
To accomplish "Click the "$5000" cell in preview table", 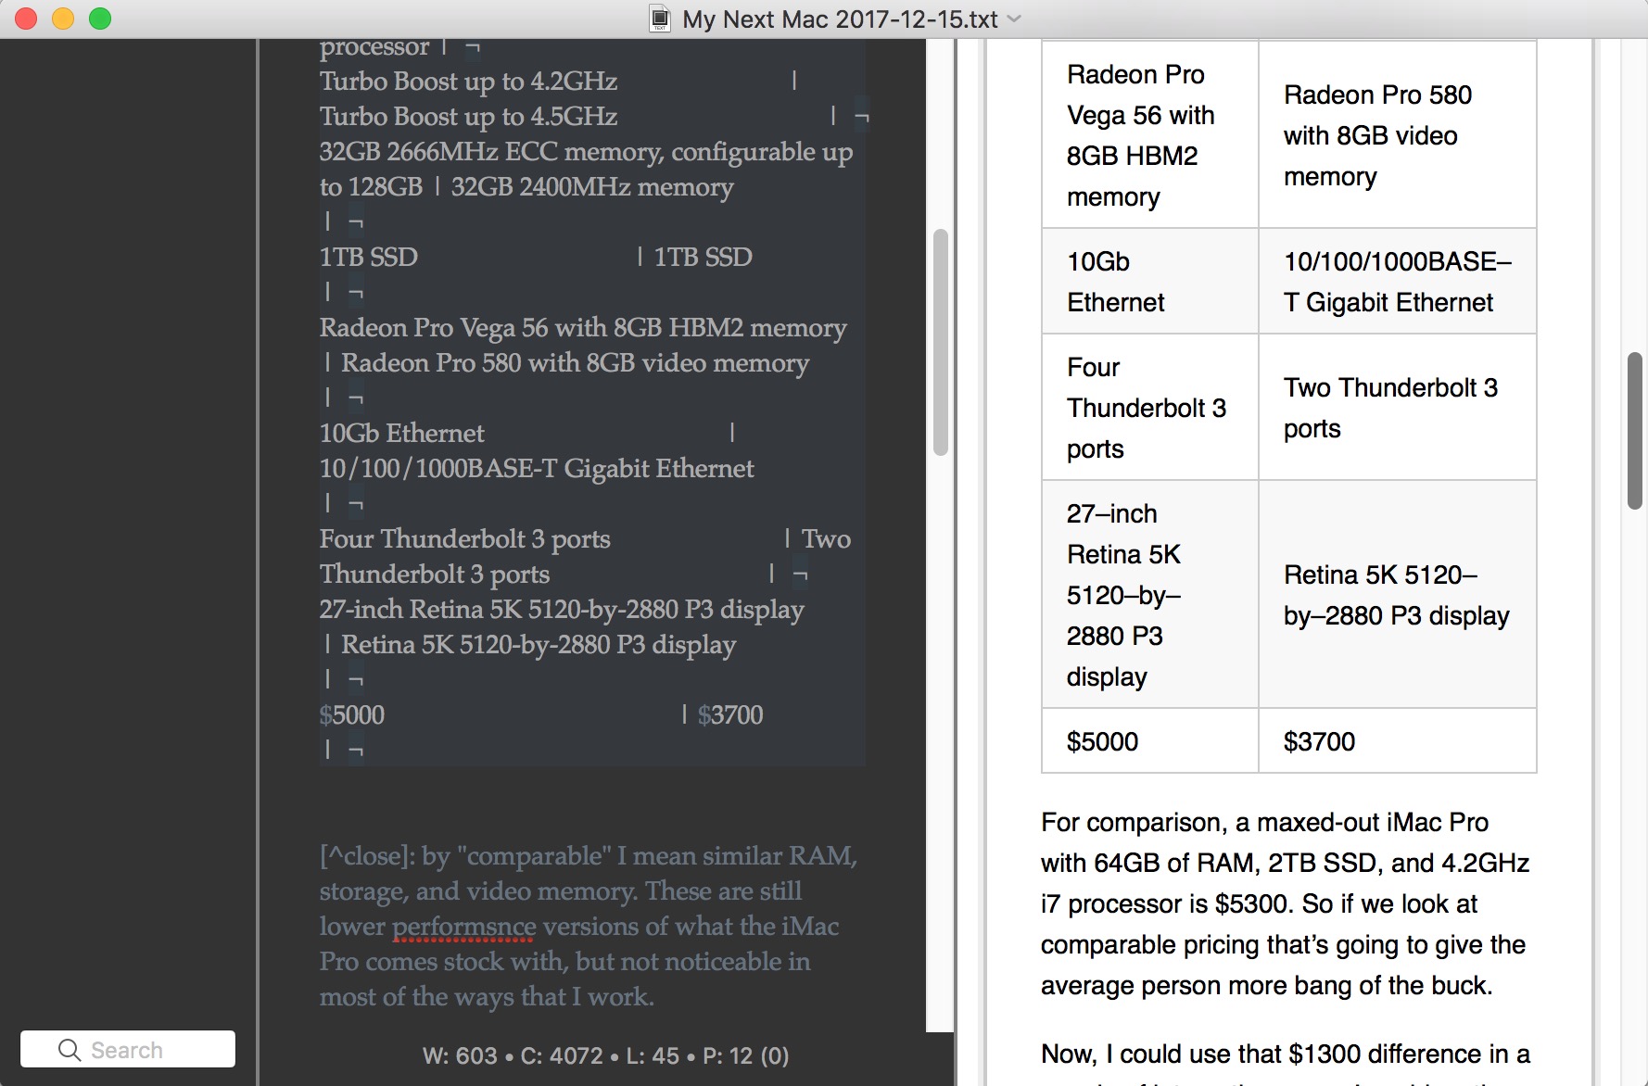I will pyautogui.click(x=1150, y=740).
